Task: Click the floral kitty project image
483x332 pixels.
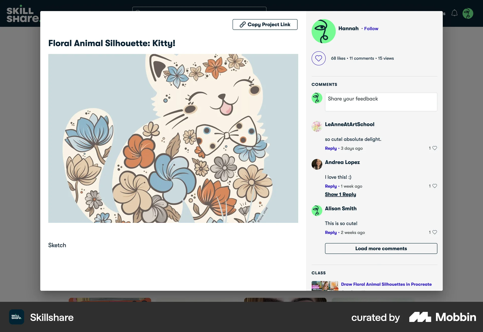Action: pyautogui.click(x=173, y=138)
